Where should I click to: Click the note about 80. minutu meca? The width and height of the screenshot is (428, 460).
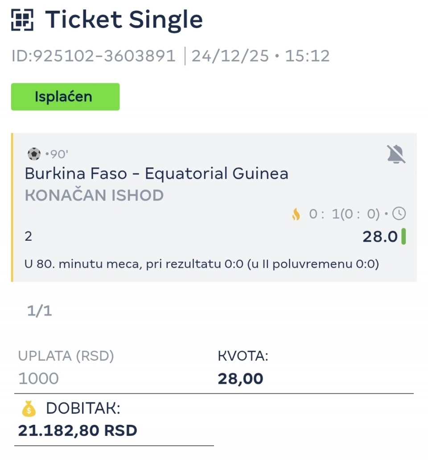[202, 264]
